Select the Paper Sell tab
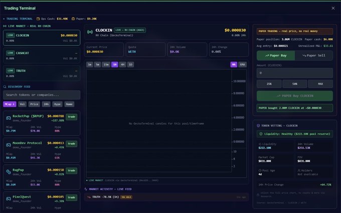 [314, 55]
